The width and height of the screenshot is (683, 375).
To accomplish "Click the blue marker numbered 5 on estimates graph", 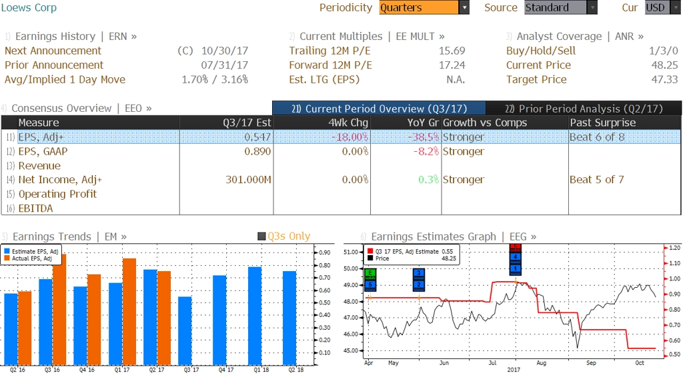I will (370, 284).
